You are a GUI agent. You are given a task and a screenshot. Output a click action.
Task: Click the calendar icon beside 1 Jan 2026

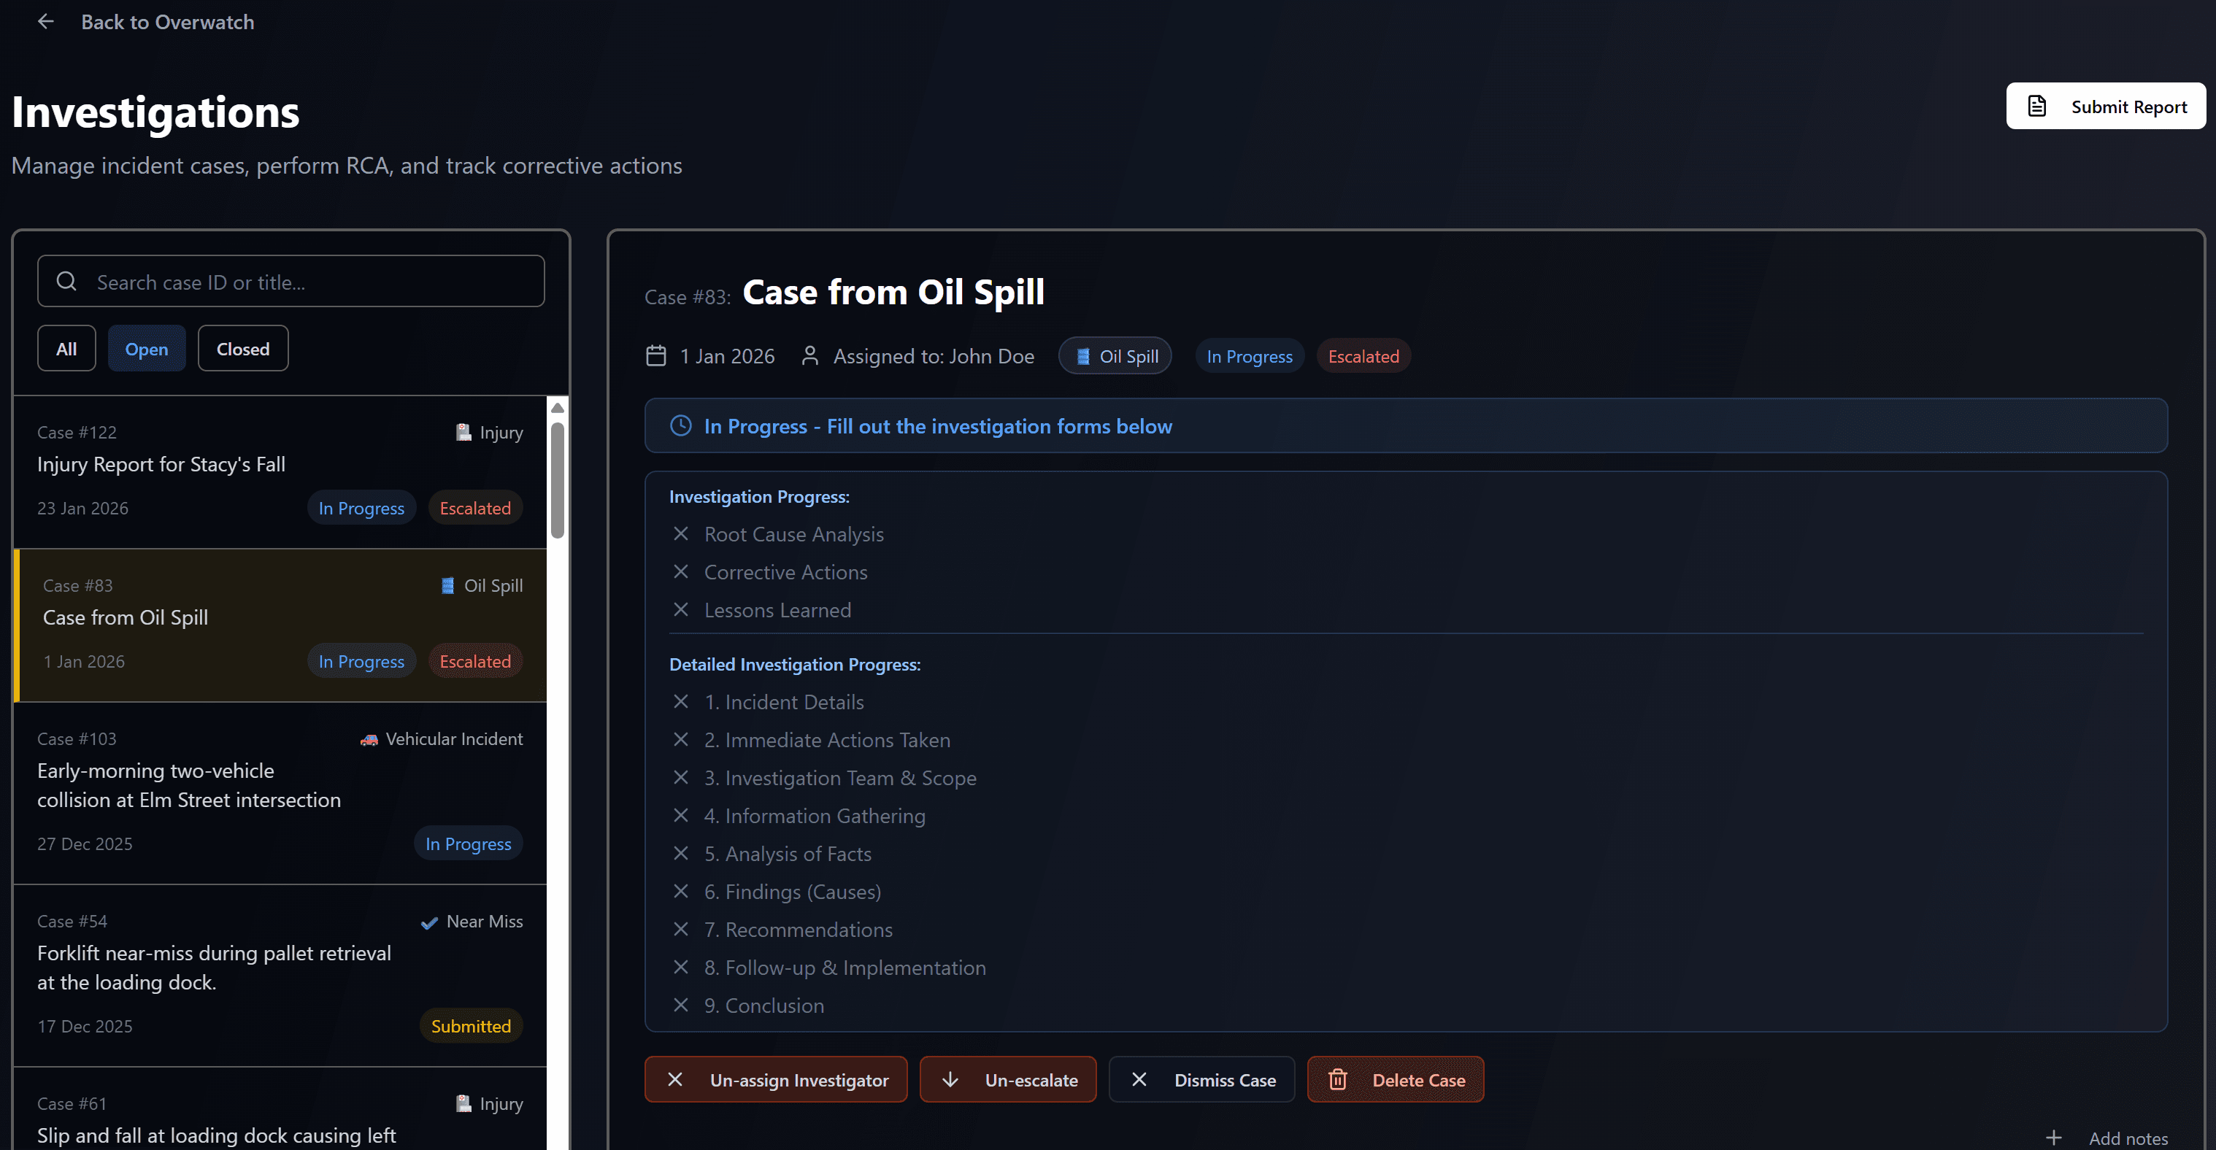tap(655, 355)
